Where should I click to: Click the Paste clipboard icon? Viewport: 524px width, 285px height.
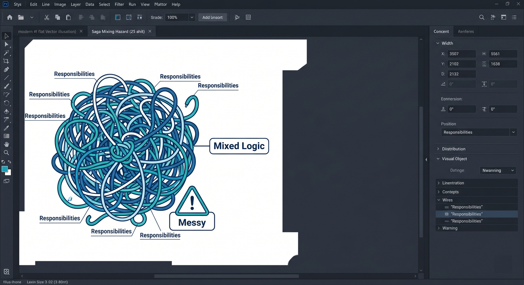(x=68, y=17)
